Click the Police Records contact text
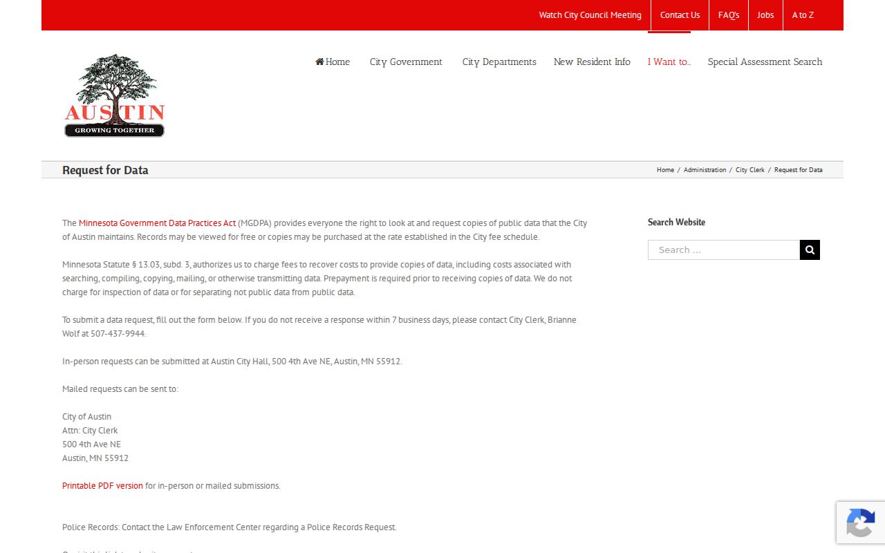This screenshot has width=885, height=553. [229, 527]
